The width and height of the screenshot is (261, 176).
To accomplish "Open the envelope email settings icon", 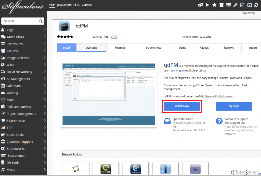I will coord(250,5).
